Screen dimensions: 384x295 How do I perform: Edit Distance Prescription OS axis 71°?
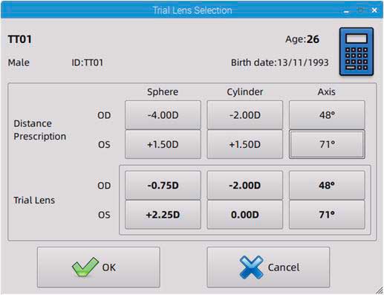pyautogui.click(x=327, y=144)
